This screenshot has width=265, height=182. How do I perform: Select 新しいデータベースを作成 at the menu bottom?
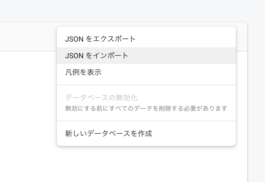[x=109, y=134]
